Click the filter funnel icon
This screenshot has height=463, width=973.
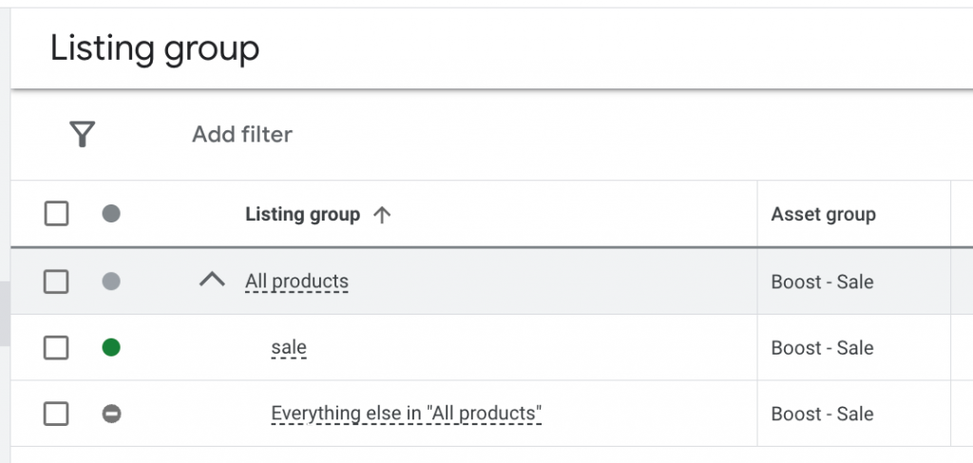click(83, 135)
